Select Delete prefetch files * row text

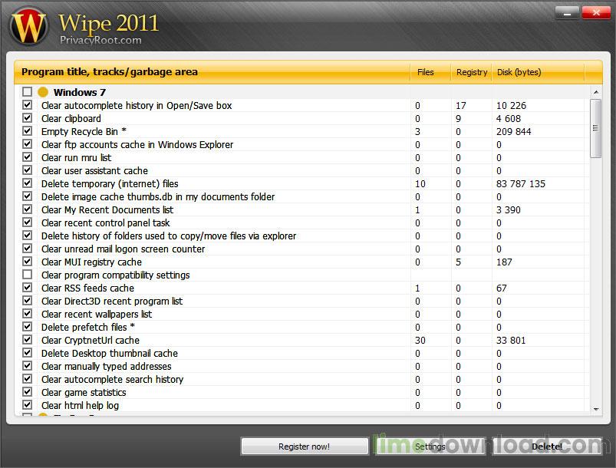pos(88,327)
